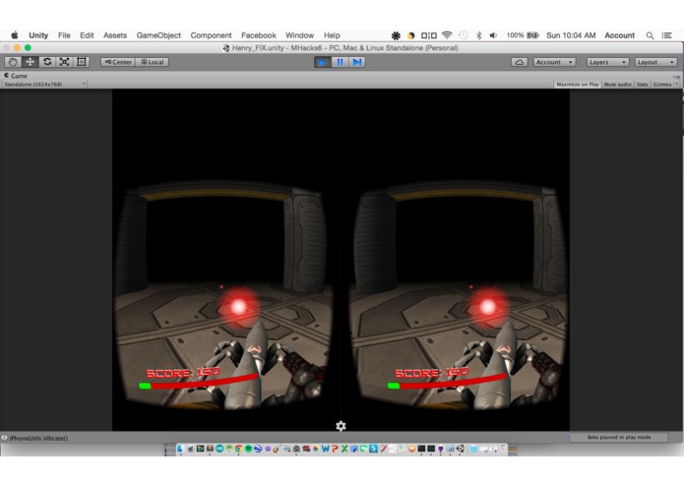This screenshot has width=684, height=486.
Task: Open Time Machine menu bar icon
Action: 464,35
